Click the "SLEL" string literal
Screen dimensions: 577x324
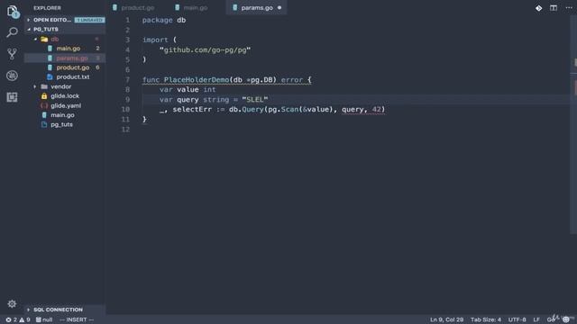(x=255, y=100)
